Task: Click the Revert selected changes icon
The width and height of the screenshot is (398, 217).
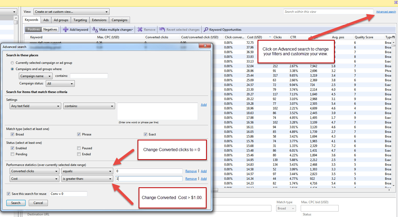Action: coord(162,29)
